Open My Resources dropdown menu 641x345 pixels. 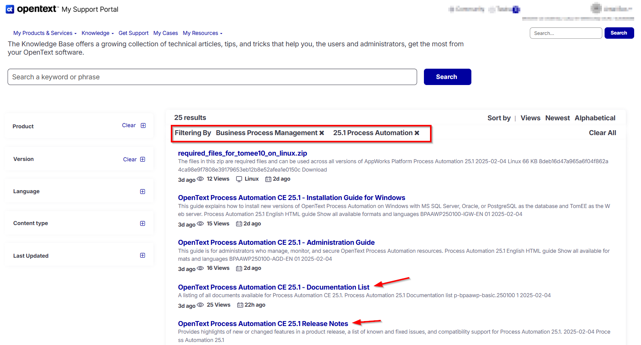coord(202,33)
